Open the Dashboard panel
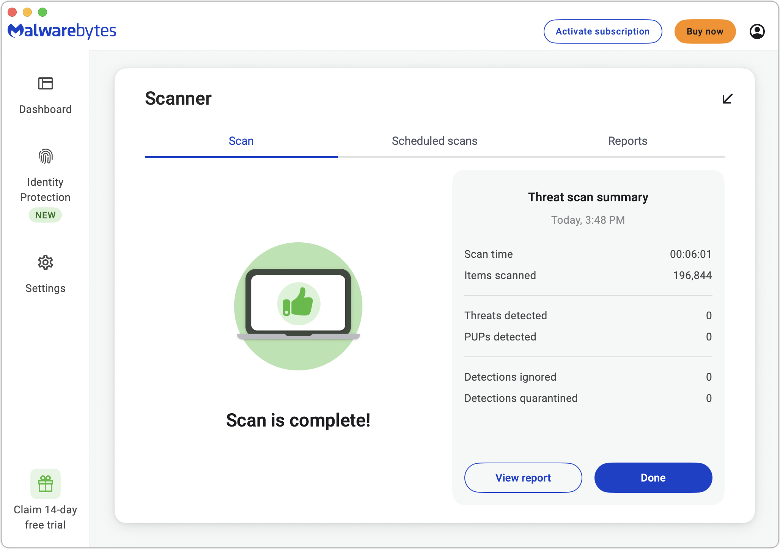The image size is (780, 549). 45,95
